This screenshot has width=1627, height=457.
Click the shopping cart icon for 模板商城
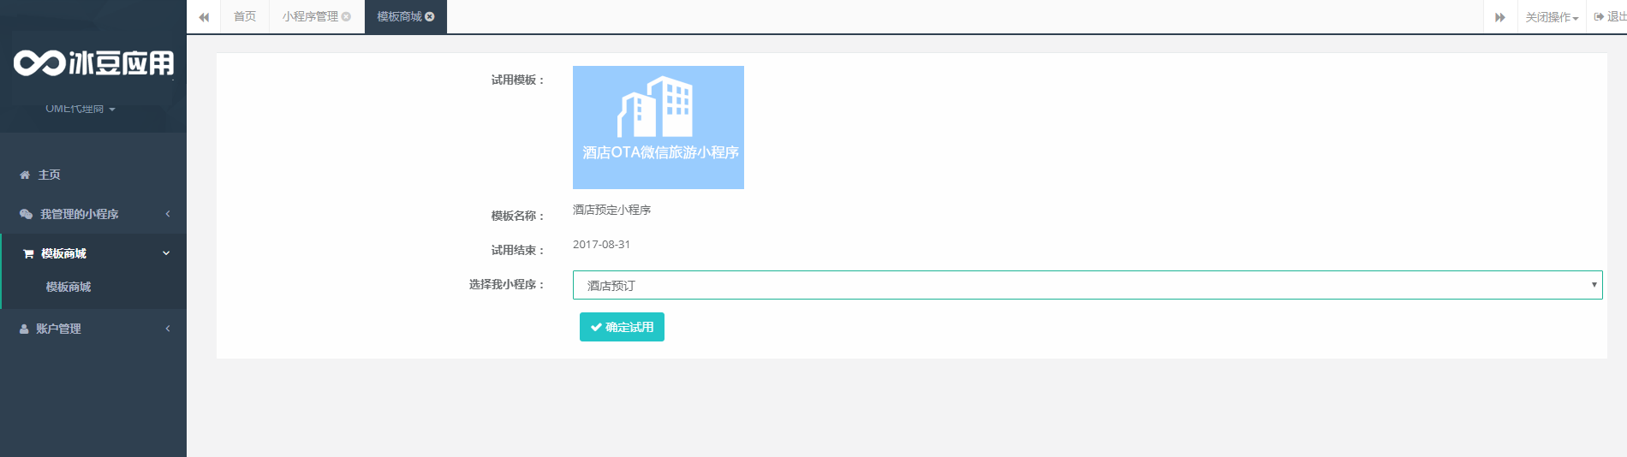tap(28, 253)
